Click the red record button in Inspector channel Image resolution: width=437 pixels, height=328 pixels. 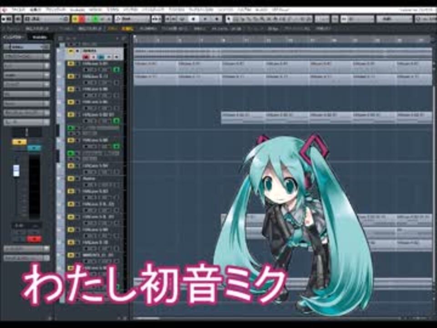[34, 239]
